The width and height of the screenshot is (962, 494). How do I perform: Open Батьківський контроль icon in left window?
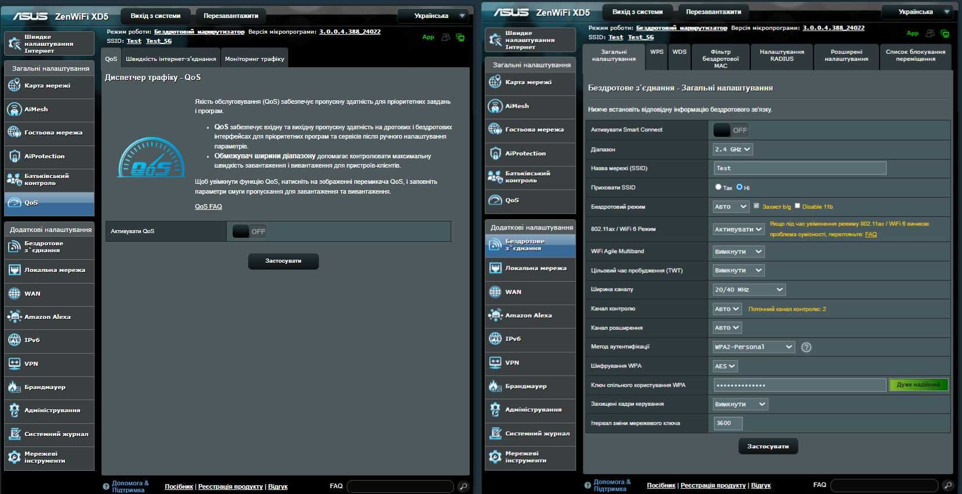coord(14,180)
